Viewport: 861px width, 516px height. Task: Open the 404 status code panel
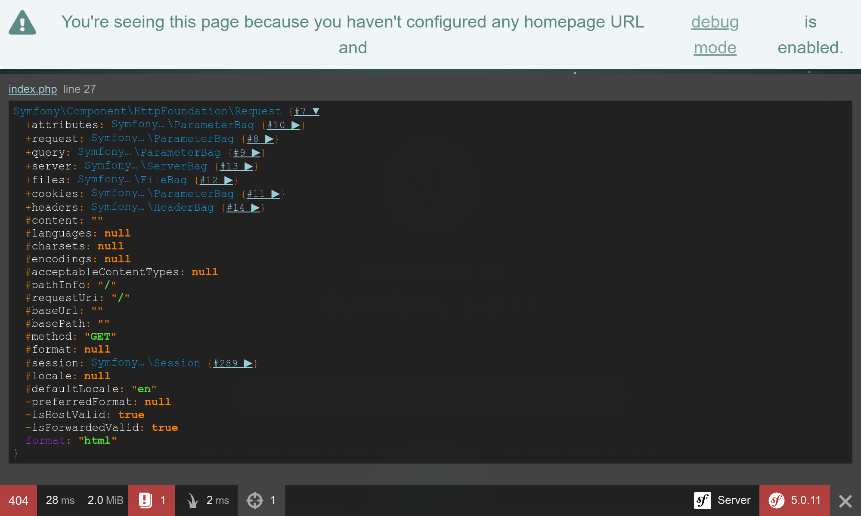(x=19, y=501)
